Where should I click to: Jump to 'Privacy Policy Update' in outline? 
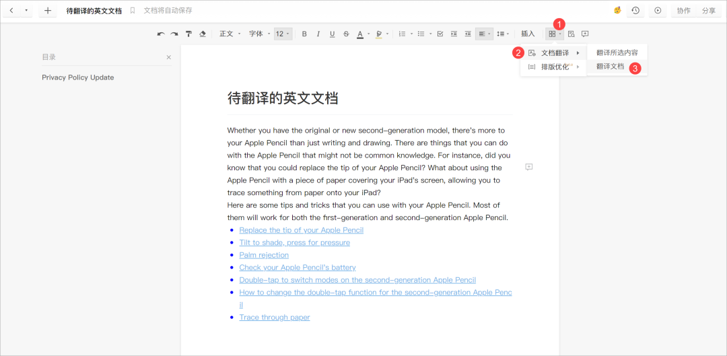[77, 77]
